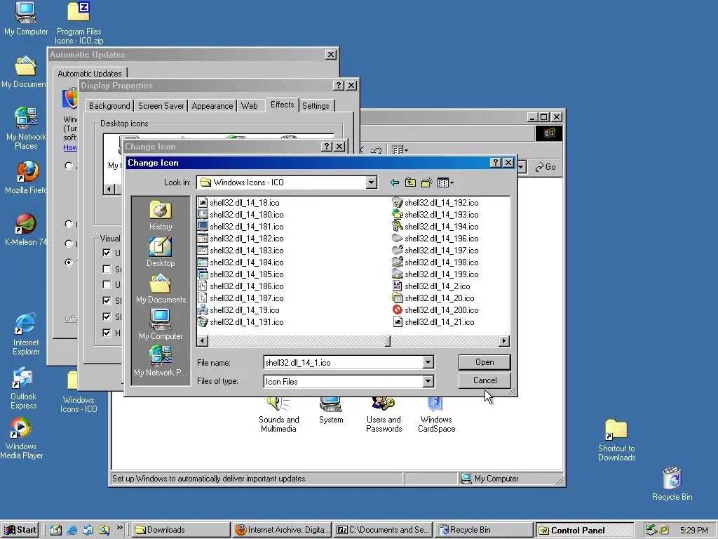Open System in Control Panel
The width and height of the screenshot is (718, 539).
tap(331, 411)
